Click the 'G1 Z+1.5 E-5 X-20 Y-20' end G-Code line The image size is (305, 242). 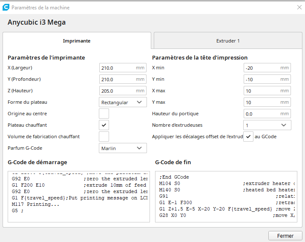(x=227, y=209)
